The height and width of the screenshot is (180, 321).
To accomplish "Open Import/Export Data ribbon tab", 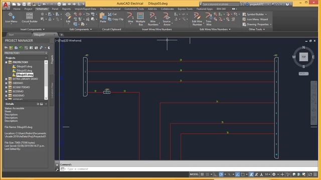I will [x=85, y=9].
